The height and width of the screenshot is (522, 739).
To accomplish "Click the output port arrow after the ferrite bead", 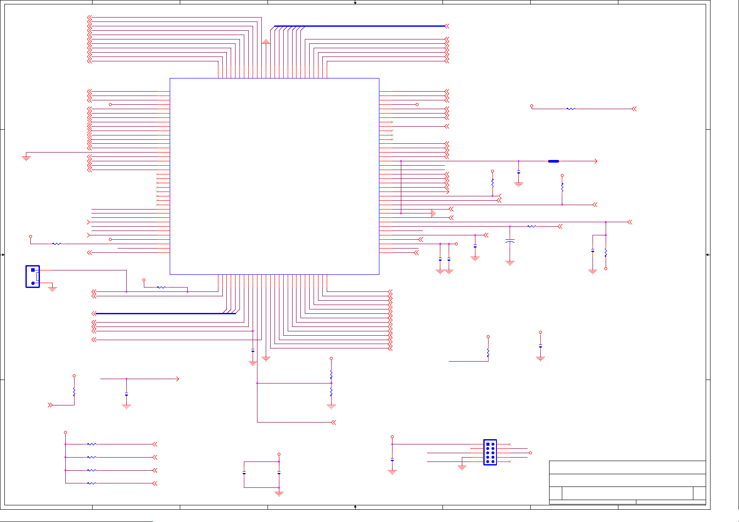I will 596,161.
